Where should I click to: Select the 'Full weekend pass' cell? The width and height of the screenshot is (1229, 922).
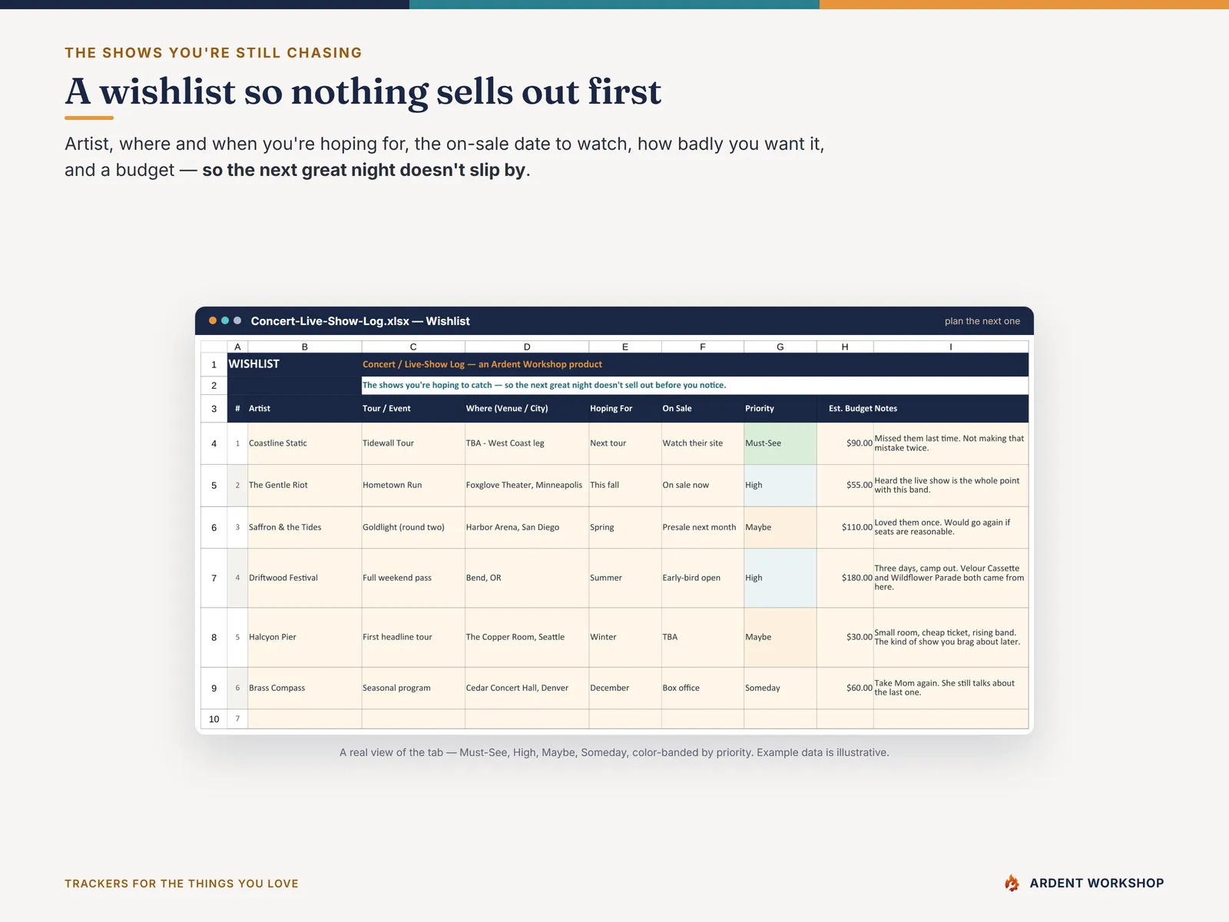pos(413,578)
